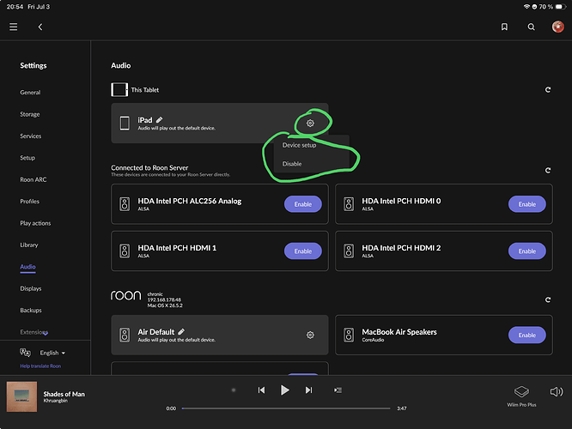Click the Khruangbin artist name

coord(56,401)
